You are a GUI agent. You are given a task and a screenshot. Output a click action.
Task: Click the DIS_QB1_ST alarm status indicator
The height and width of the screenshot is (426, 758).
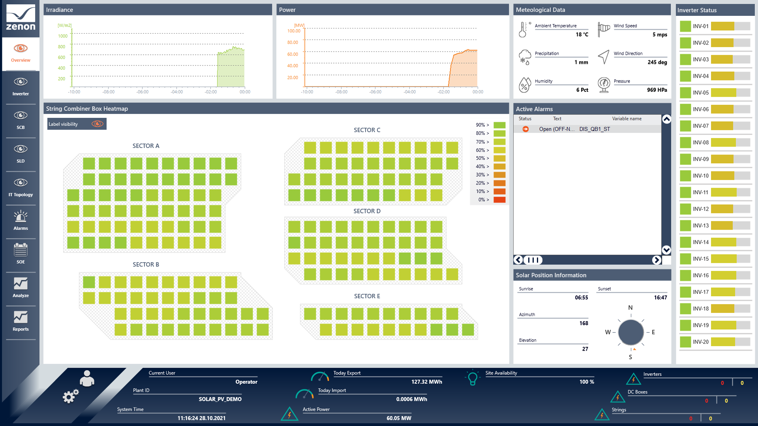coord(525,129)
